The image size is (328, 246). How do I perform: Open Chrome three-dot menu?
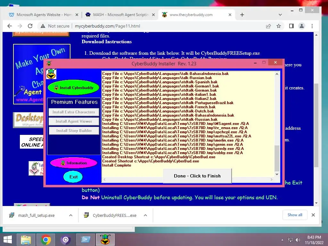pyautogui.click(x=312, y=26)
